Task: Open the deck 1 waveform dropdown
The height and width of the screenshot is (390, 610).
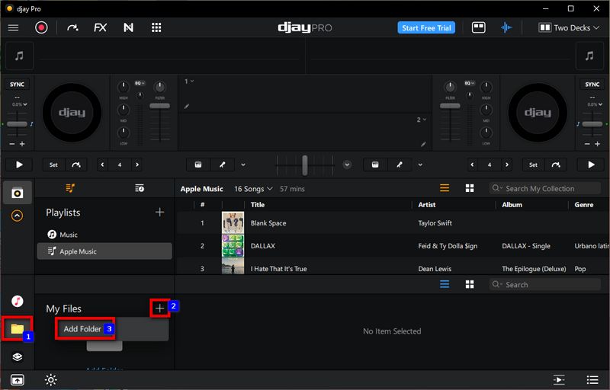Action: (x=189, y=82)
